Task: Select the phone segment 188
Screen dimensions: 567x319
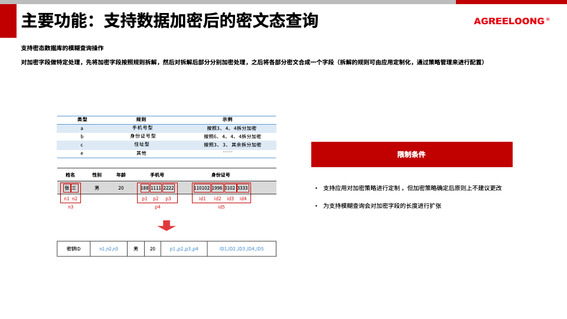Action: [144, 188]
